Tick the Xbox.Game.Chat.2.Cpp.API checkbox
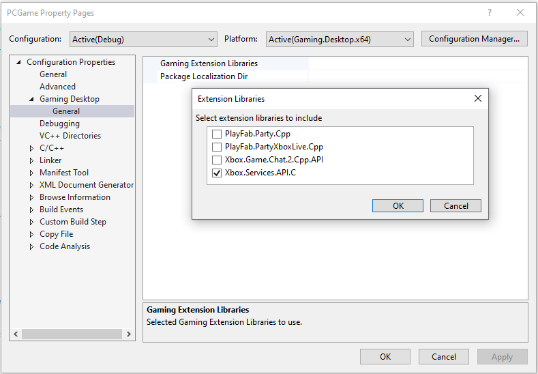The width and height of the screenshot is (538, 374). [x=217, y=160]
